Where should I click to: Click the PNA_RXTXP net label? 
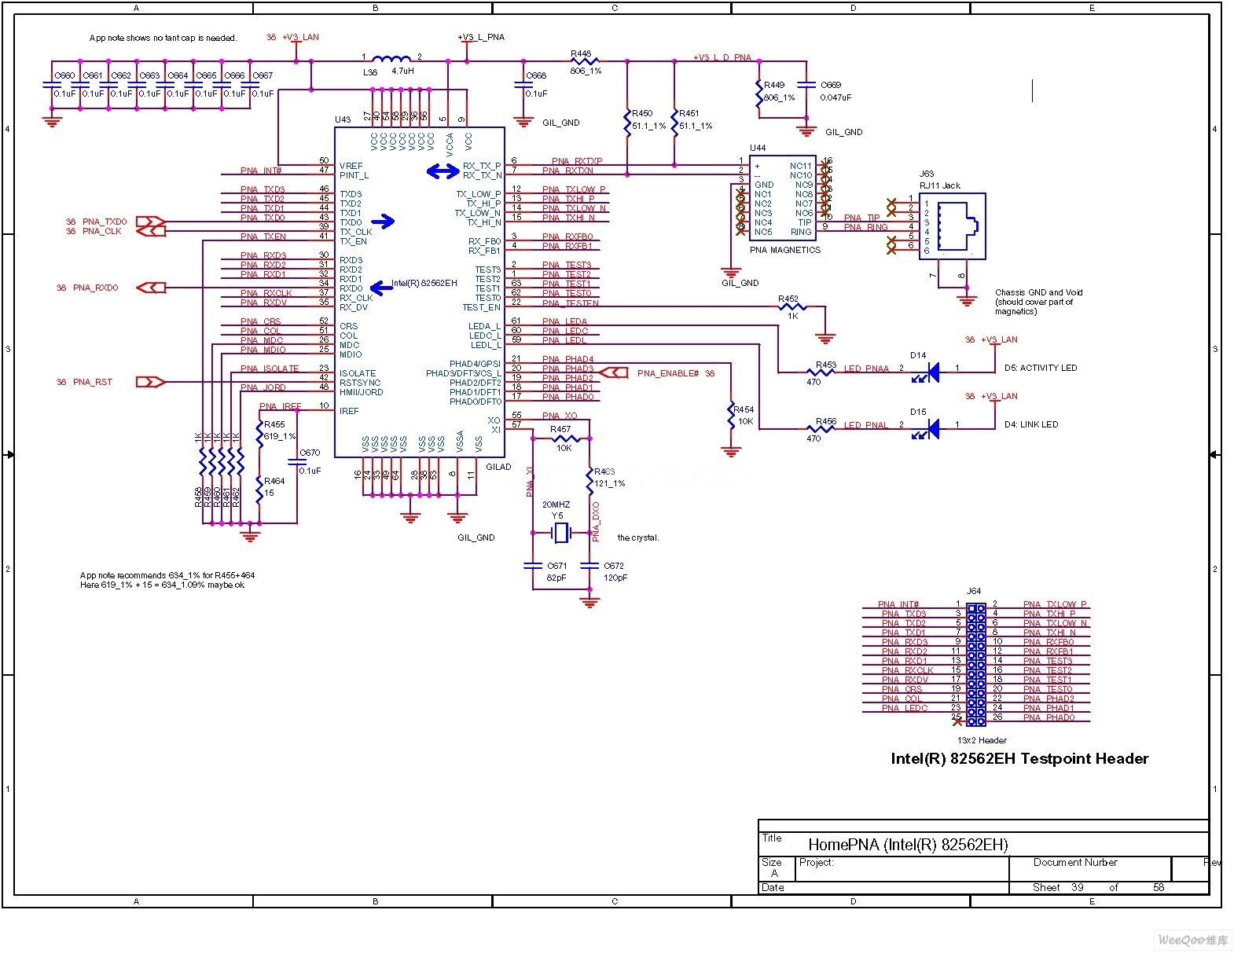(577, 161)
